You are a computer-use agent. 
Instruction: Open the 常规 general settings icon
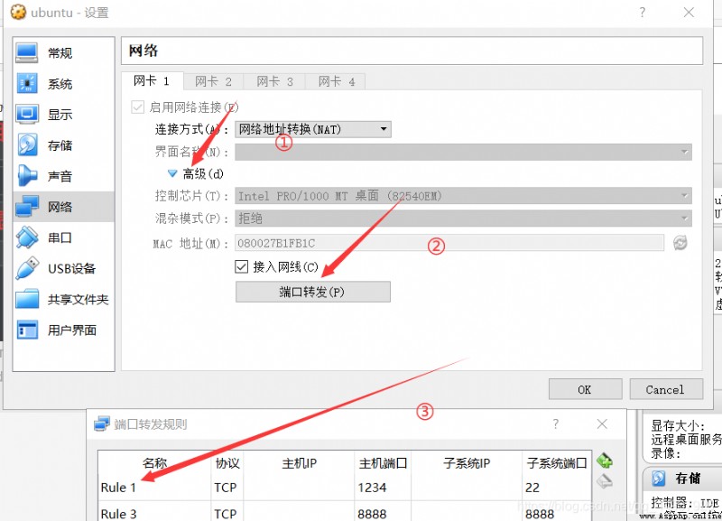[27, 52]
